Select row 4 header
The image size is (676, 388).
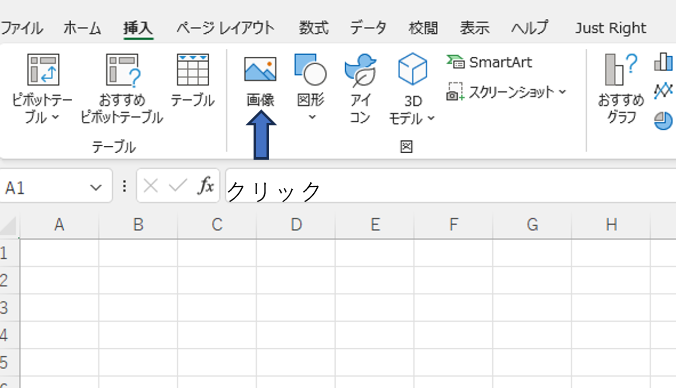click(x=9, y=335)
